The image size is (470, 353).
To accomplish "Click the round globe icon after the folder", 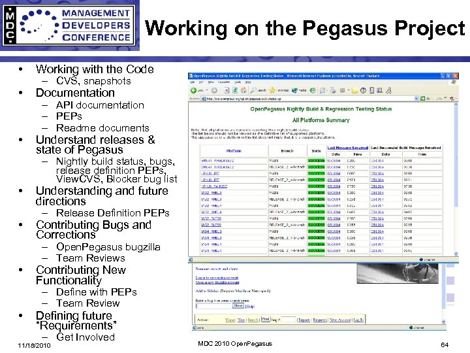I will (363, 90).
